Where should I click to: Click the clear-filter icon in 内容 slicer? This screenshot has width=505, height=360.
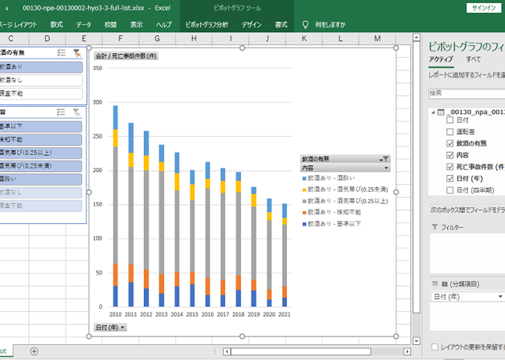[x=77, y=112]
